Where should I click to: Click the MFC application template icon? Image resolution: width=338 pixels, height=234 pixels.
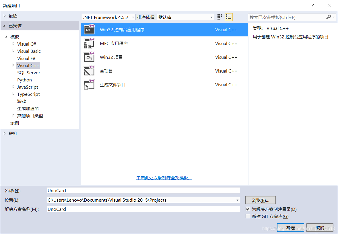coord(89,43)
